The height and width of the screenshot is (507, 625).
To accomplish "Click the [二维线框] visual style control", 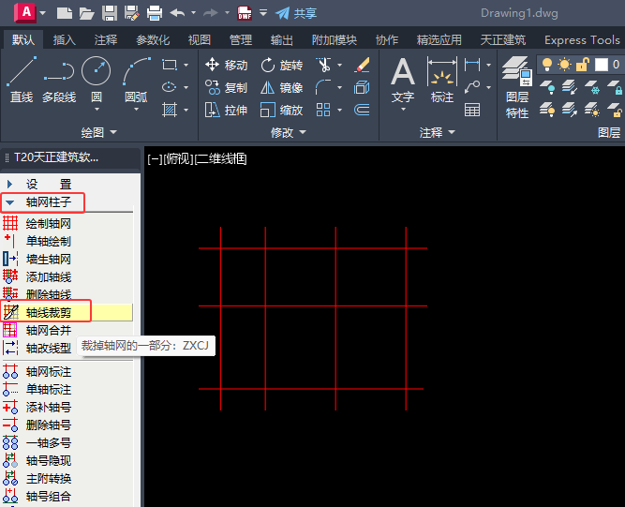I will 220,159.
